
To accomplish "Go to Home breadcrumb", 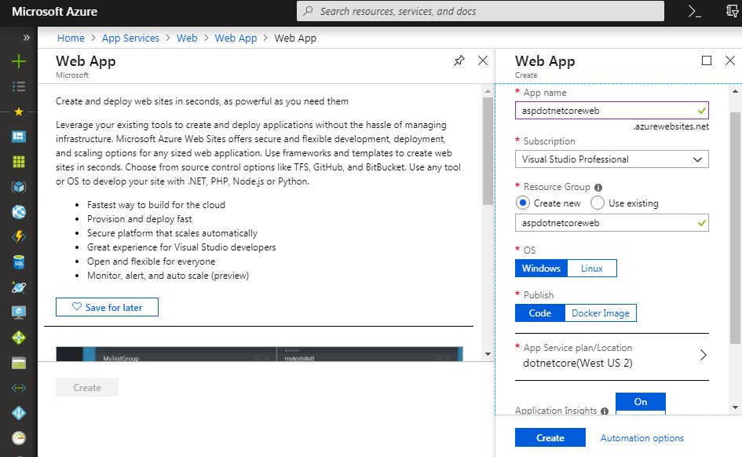I will coord(71,38).
